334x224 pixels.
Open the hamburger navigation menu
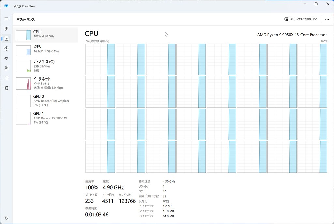[6, 19]
